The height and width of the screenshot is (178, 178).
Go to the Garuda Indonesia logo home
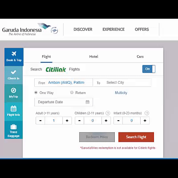click(x=30, y=29)
